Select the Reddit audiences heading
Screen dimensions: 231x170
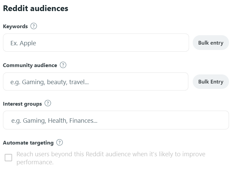point(36,8)
